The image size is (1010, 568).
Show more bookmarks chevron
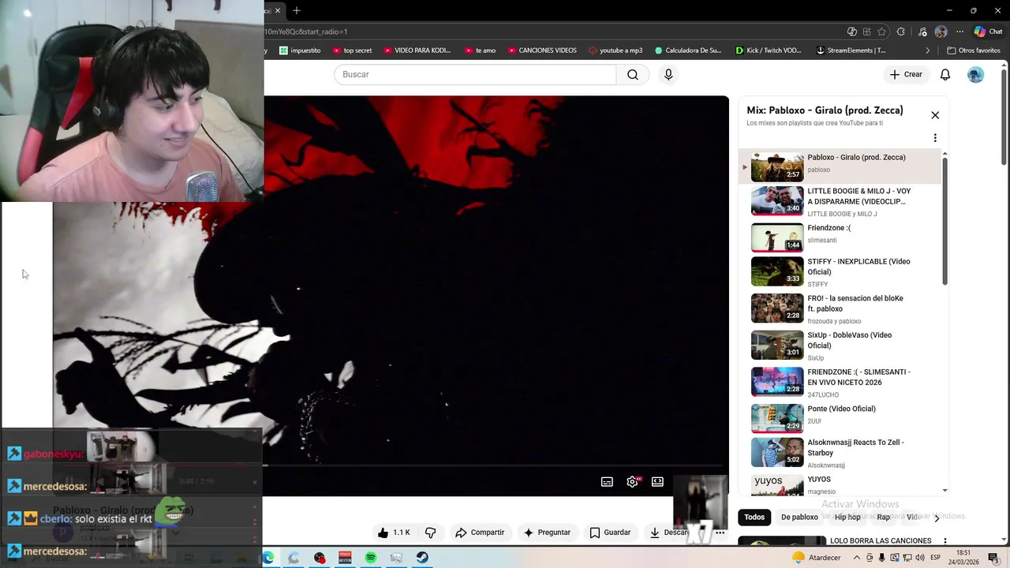[x=928, y=50]
